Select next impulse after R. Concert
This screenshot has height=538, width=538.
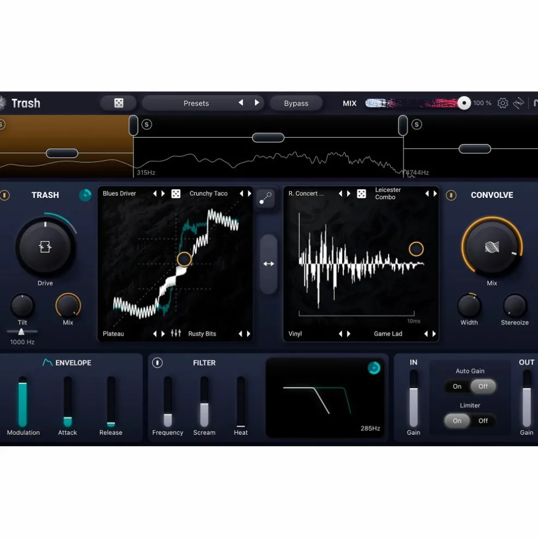tap(349, 194)
